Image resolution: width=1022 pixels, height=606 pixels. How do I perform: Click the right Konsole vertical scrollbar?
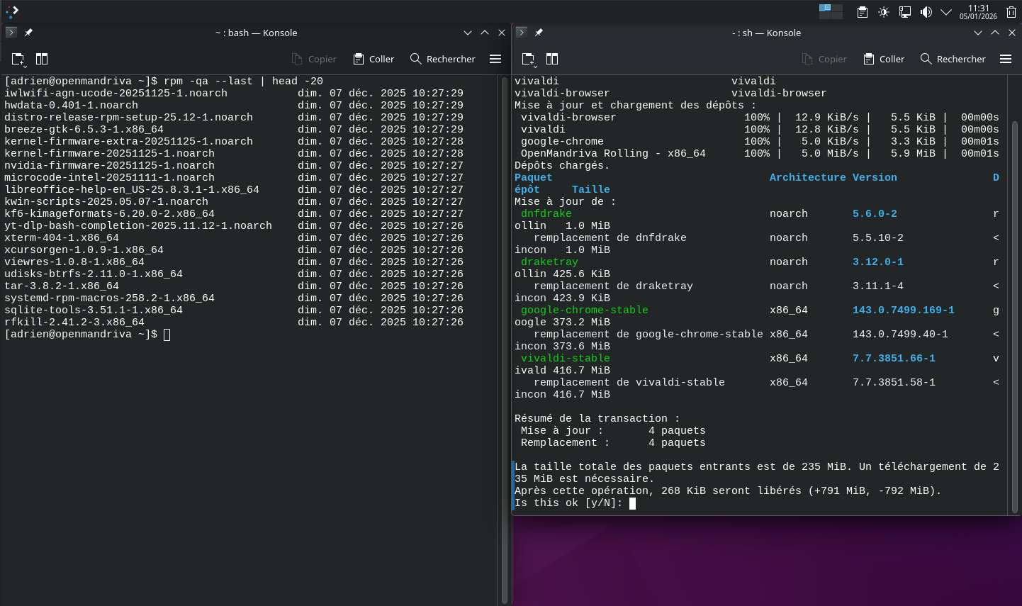tap(1015, 315)
